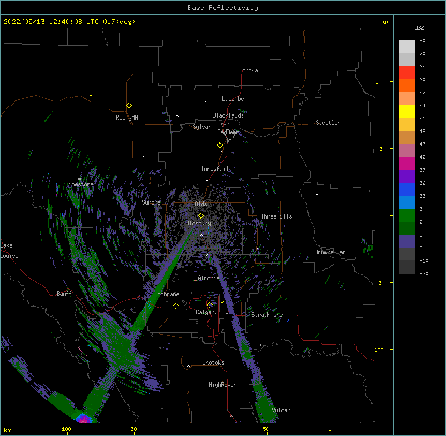Click the orange 60 dBZ legend color
446x436 pixels.
point(407,85)
